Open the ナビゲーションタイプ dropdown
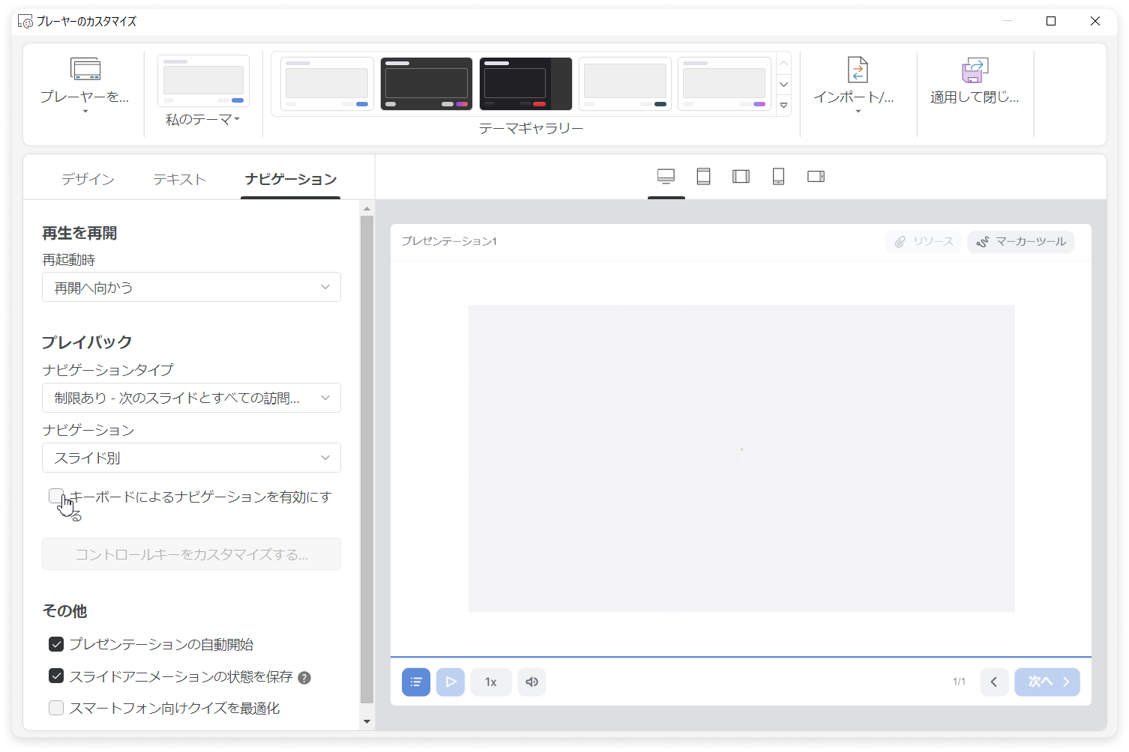 click(191, 398)
